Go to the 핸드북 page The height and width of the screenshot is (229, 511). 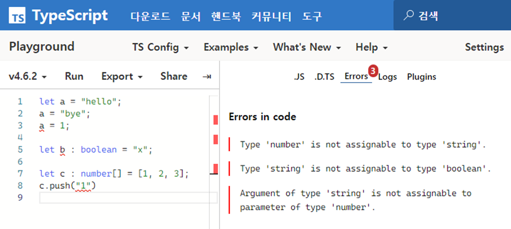click(226, 16)
